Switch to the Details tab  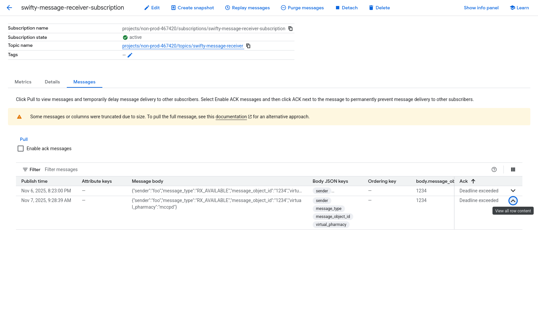(52, 82)
